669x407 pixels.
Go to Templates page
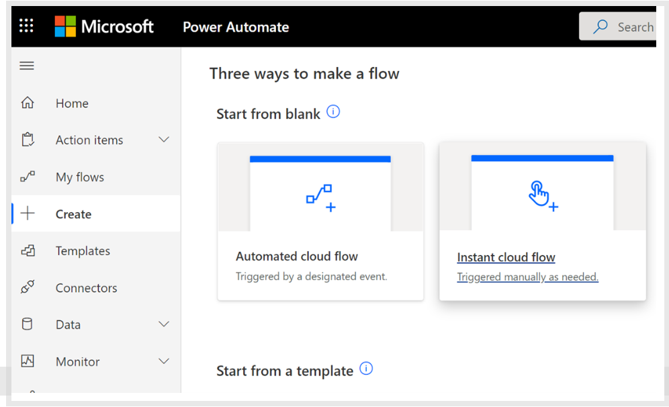point(83,251)
